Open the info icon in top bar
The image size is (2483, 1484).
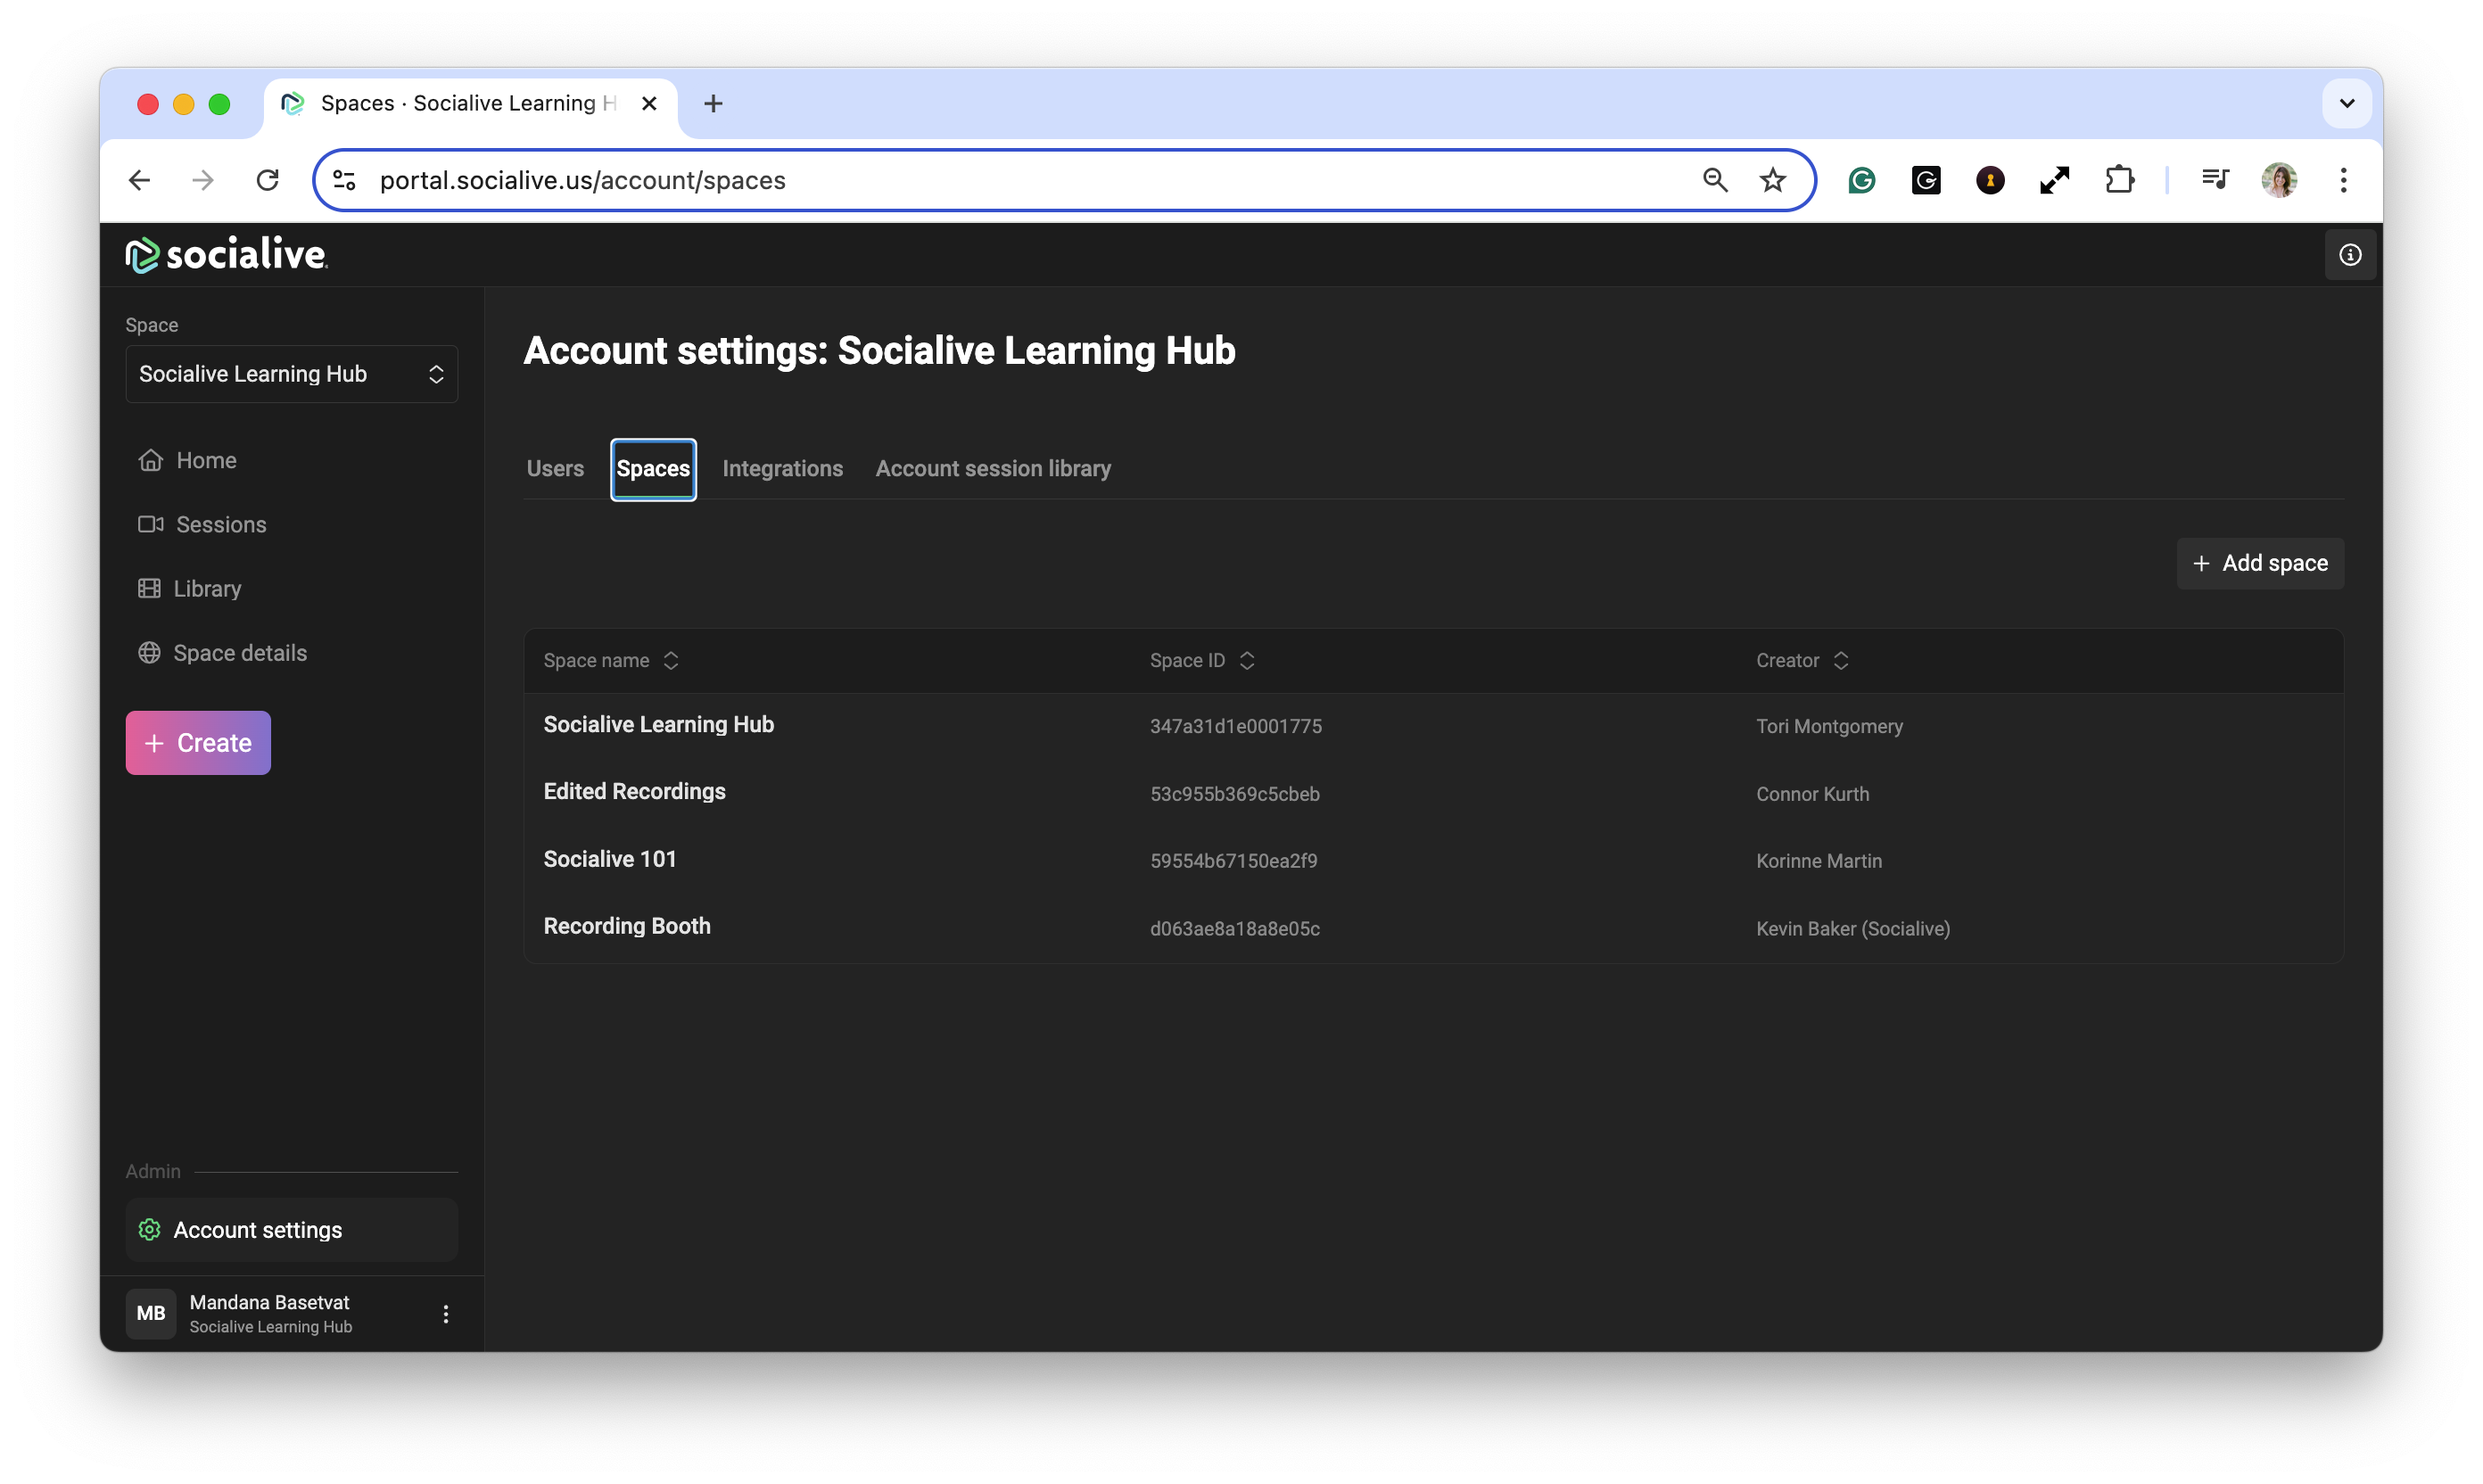pos(2349,255)
